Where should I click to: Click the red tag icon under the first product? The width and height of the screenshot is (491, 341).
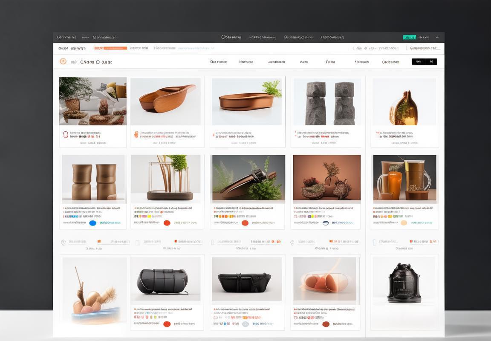coord(65,134)
